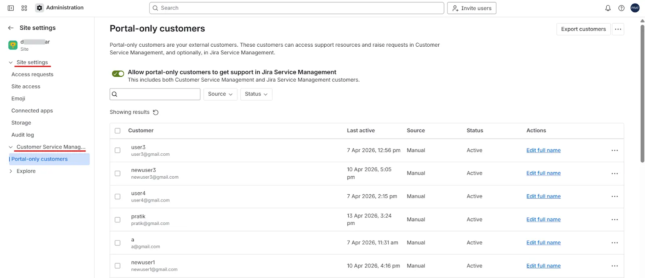
Task: Collapse the Site settings section
Action: 10,62
